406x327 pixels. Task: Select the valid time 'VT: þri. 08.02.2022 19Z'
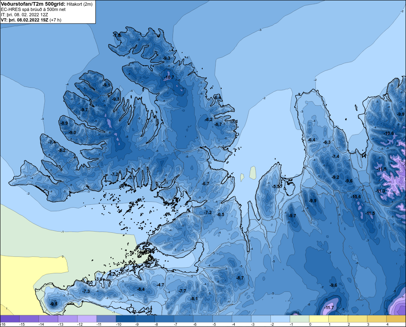tap(24, 20)
